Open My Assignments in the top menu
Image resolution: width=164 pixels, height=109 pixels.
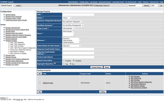(131, 2)
